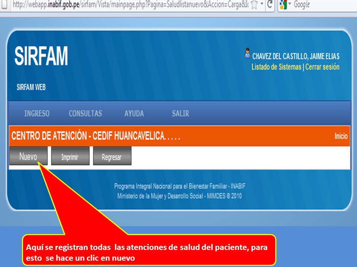Select the SALIR menu item

click(180, 113)
